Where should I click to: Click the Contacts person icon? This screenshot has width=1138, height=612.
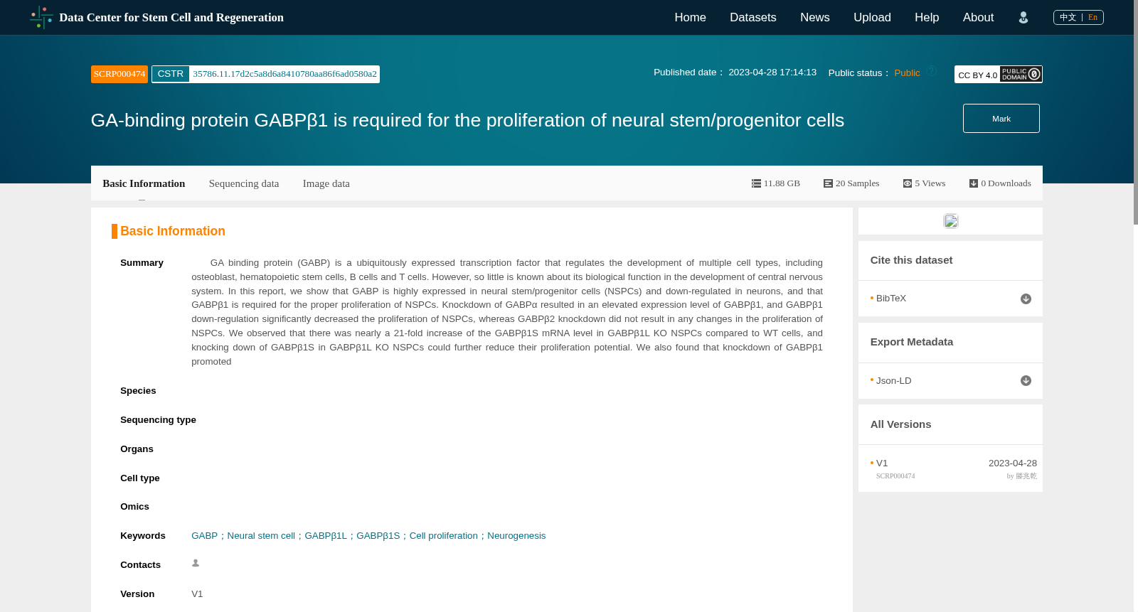[x=196, y=563]
